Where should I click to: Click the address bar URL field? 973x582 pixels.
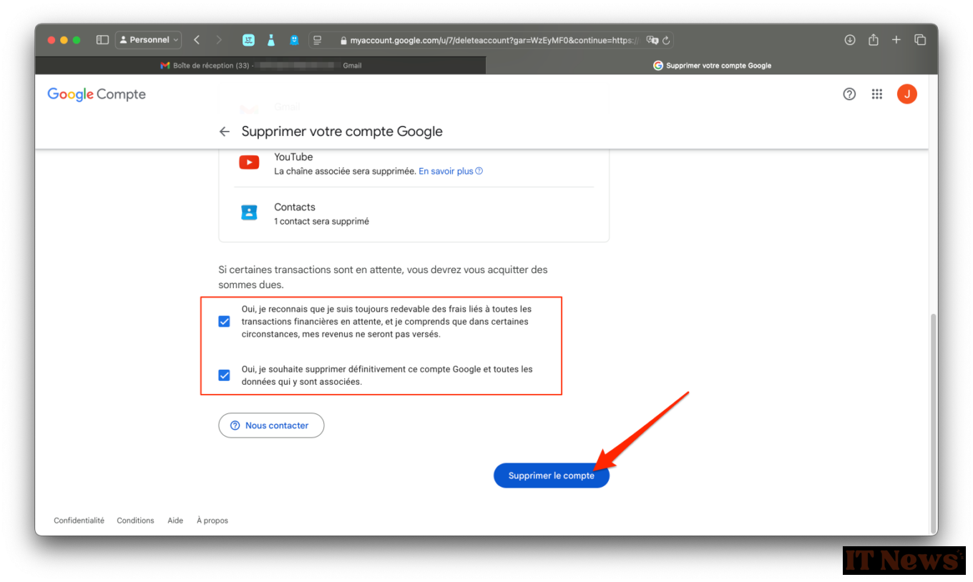[x=491, y=40]
